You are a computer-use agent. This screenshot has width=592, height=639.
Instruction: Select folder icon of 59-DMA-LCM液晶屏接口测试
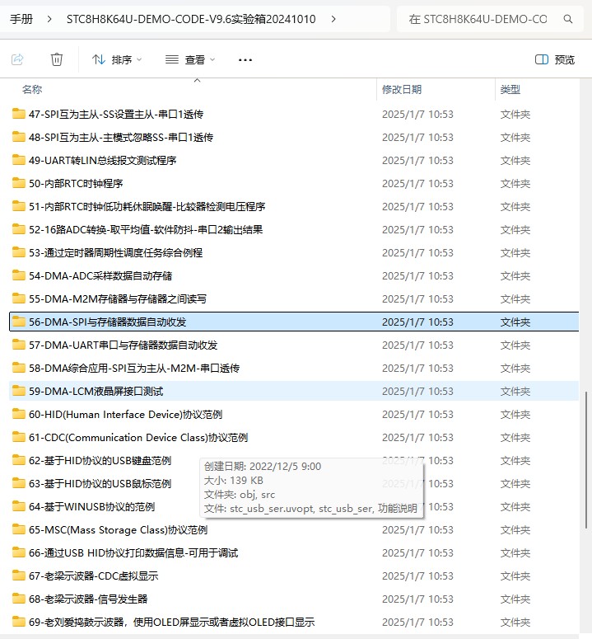coord(19,391)
